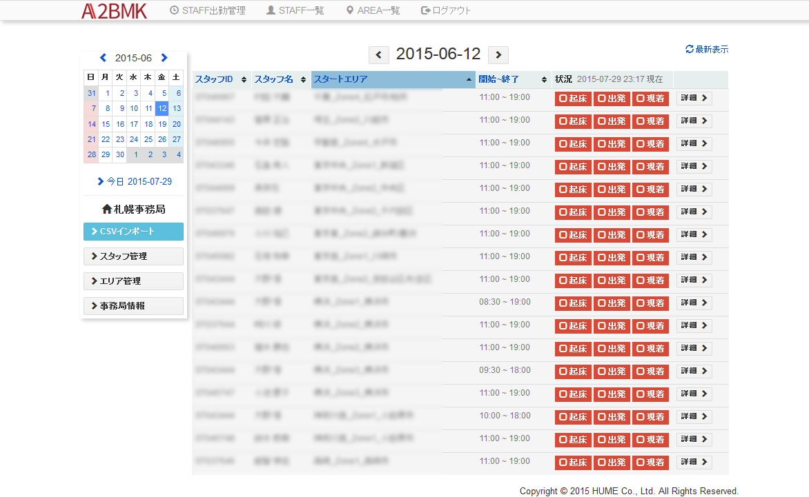The width and height of the screenshot is (809, 497).
Task: Jump to today via 今日 2015-07-29 link
Action: coord(135,181)
